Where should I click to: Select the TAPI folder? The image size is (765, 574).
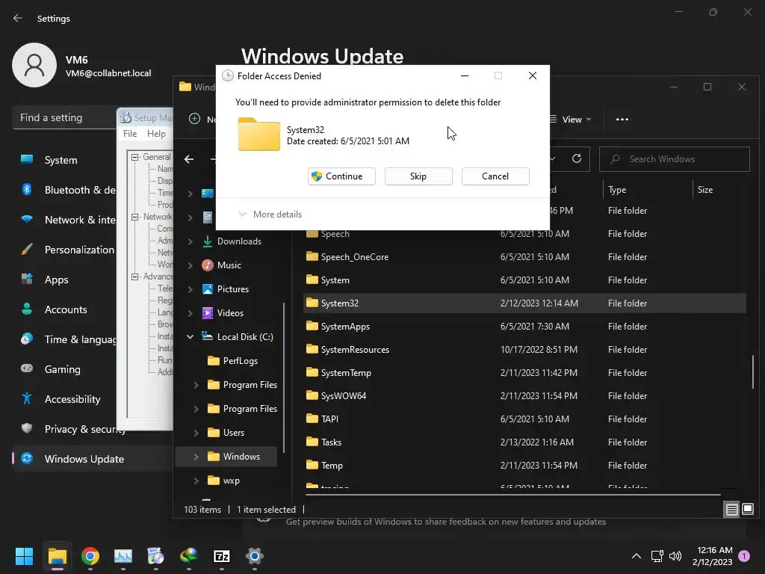(x=524, y=419)
